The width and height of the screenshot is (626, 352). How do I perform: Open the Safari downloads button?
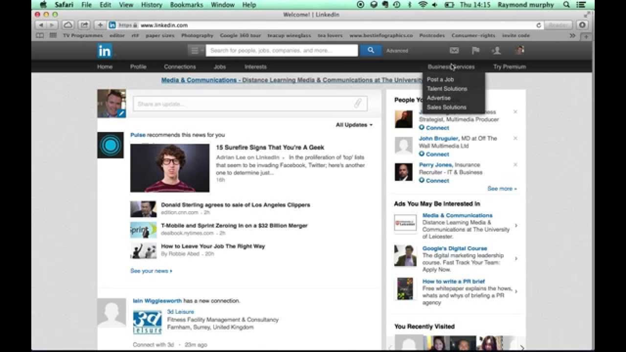tap(582, 25)
